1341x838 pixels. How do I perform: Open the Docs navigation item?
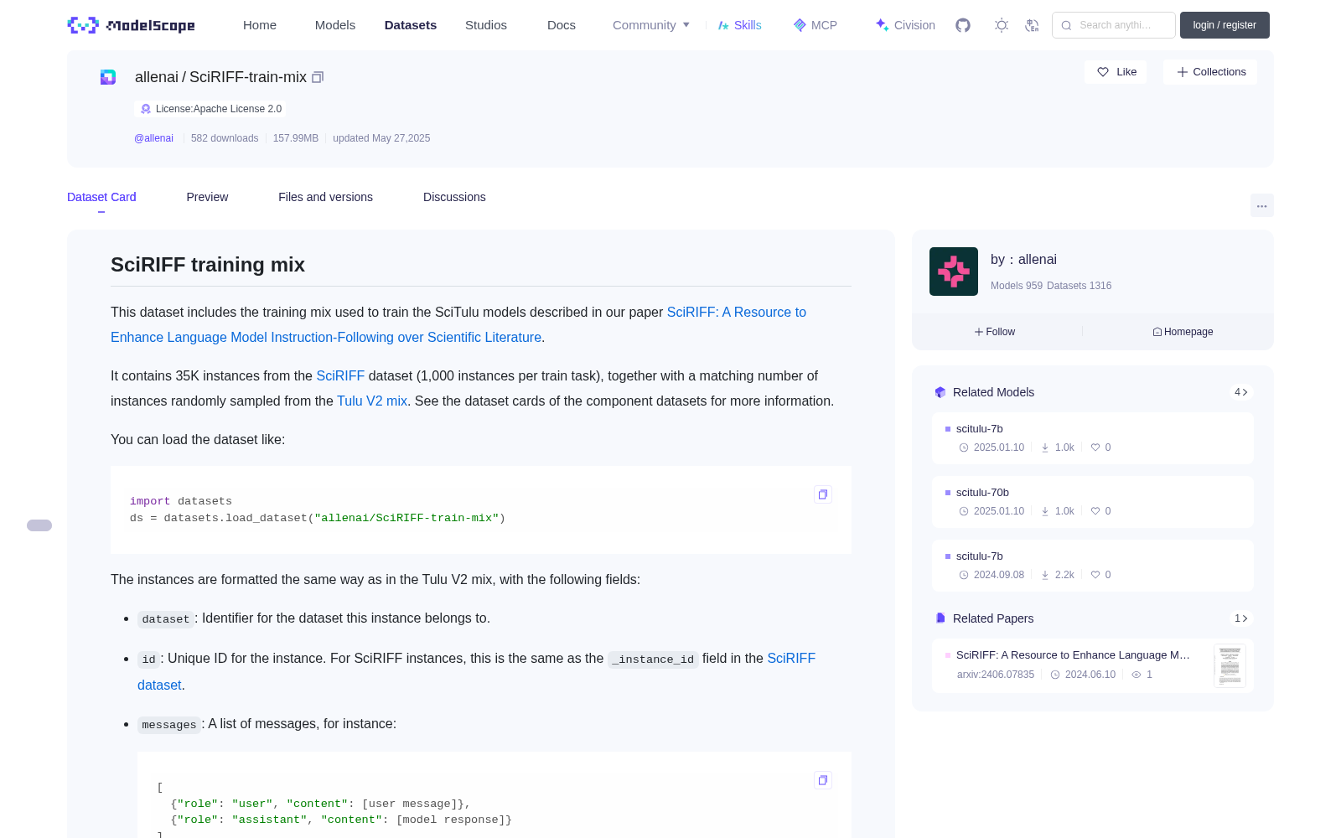562,25
